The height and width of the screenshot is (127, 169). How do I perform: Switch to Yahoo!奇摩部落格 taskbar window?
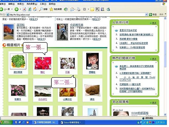72,122
